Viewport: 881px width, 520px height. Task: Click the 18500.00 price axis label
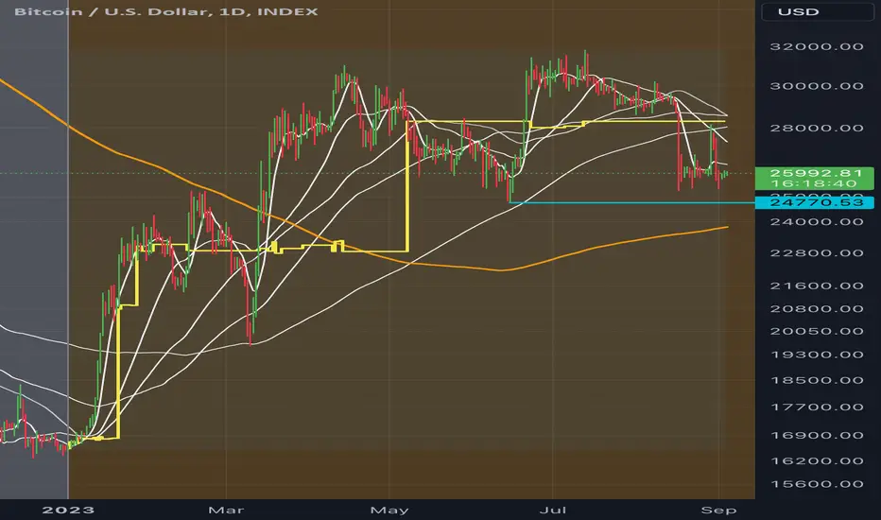(x=817, y=381)
